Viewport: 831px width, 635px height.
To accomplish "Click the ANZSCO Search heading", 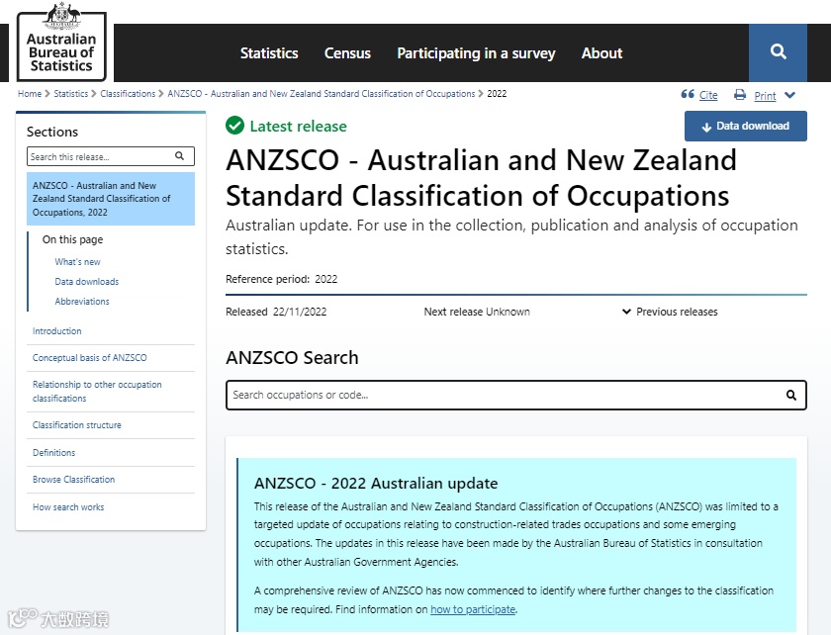I will [292, 358].
